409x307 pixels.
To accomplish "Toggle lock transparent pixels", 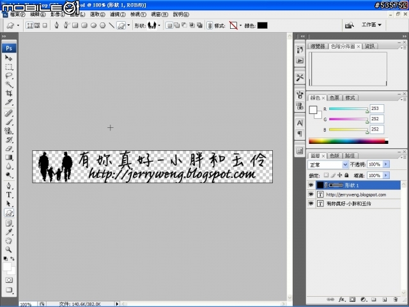I will click(x=326, y=175).
